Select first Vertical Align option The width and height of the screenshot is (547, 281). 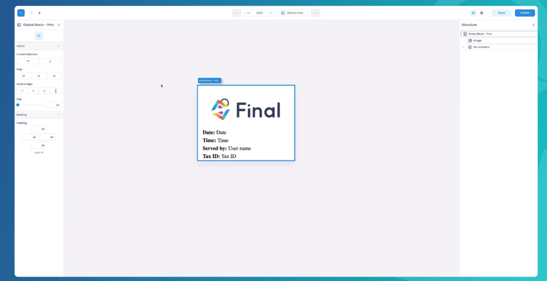pos(22,91)
